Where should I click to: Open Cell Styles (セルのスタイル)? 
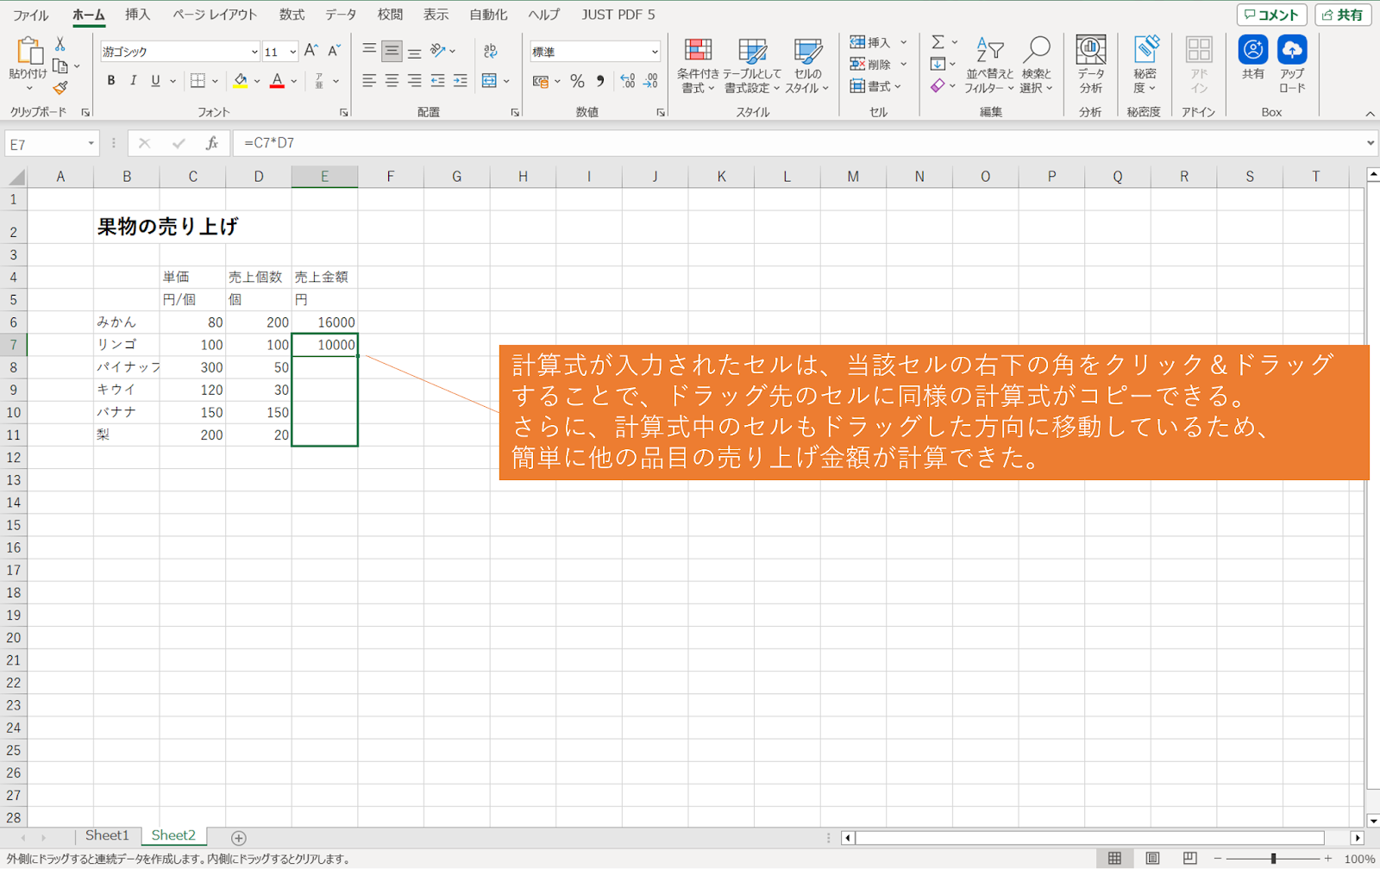click(x=807, y=66)
